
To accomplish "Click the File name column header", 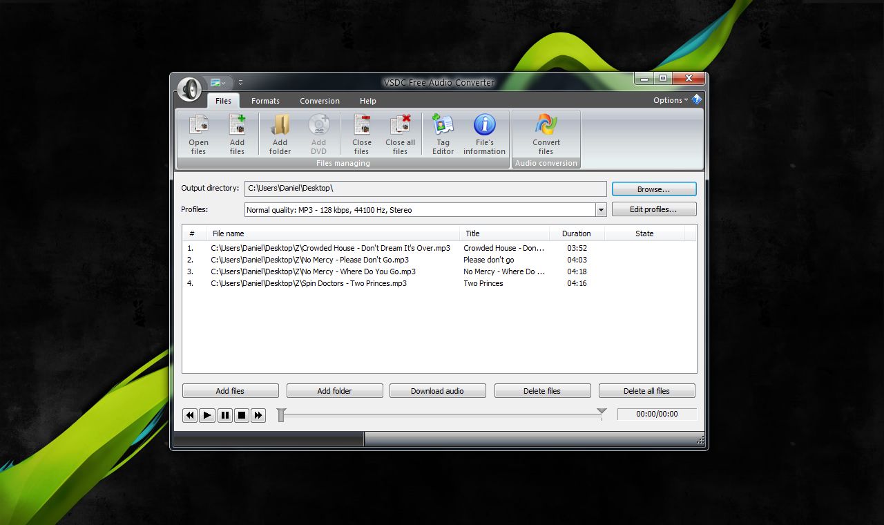I will pos(334,233).
